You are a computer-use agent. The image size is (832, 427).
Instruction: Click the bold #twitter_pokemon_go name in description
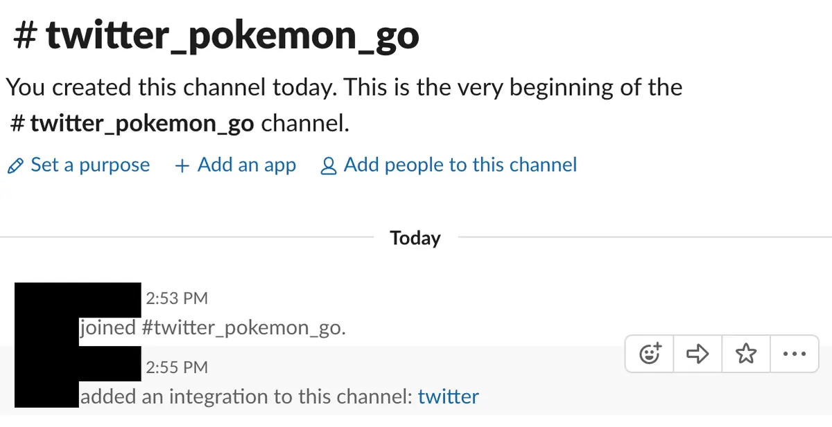[133, 124]
